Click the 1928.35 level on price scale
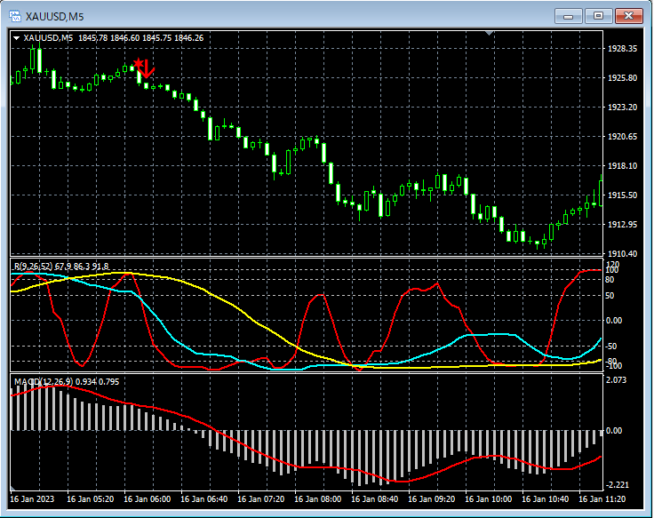Screen dimensions: 654x518 (x=624, y=49)
